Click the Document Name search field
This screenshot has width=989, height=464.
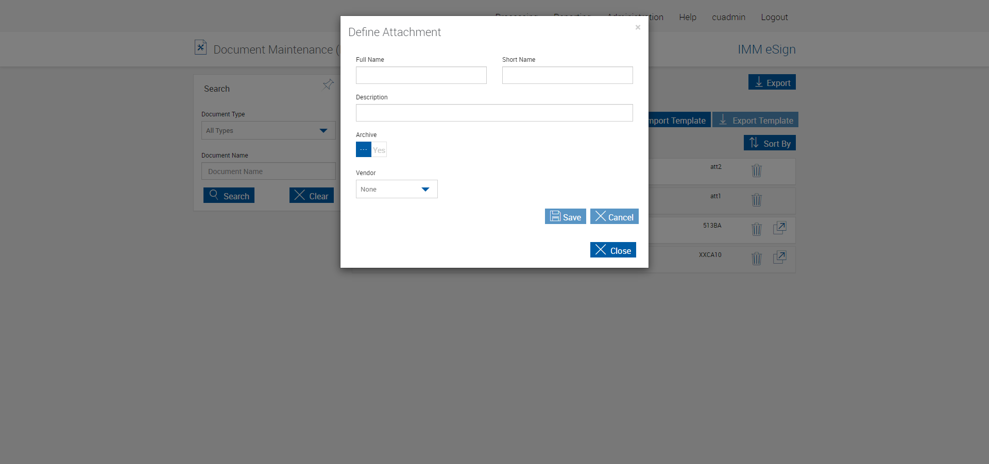(268, 171)
